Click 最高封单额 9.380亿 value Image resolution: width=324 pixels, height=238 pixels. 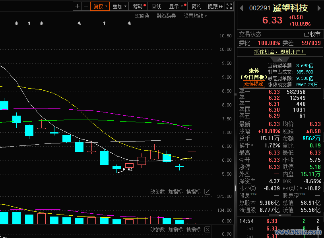coord(305,78)
